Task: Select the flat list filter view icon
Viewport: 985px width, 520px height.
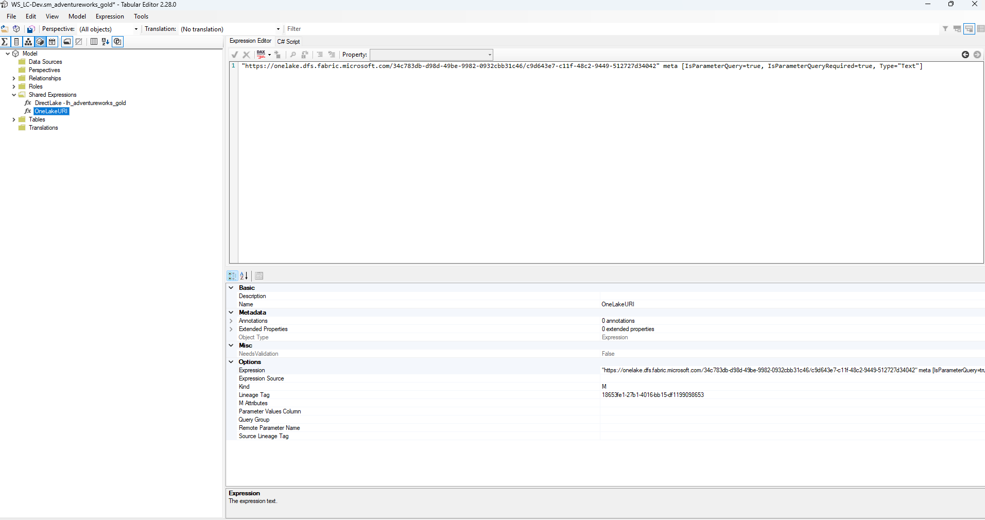Action: coord(980,29)
